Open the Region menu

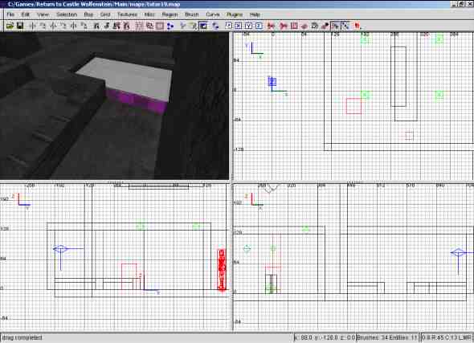[170, 14]
